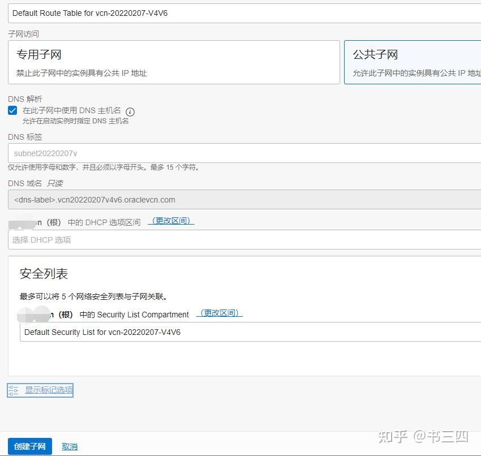Viewport: 481px width, 456px height.
Task: Uncheck 在此子网中使用 DNS 主机名 checkbox
Action: [x=12, y=111]
